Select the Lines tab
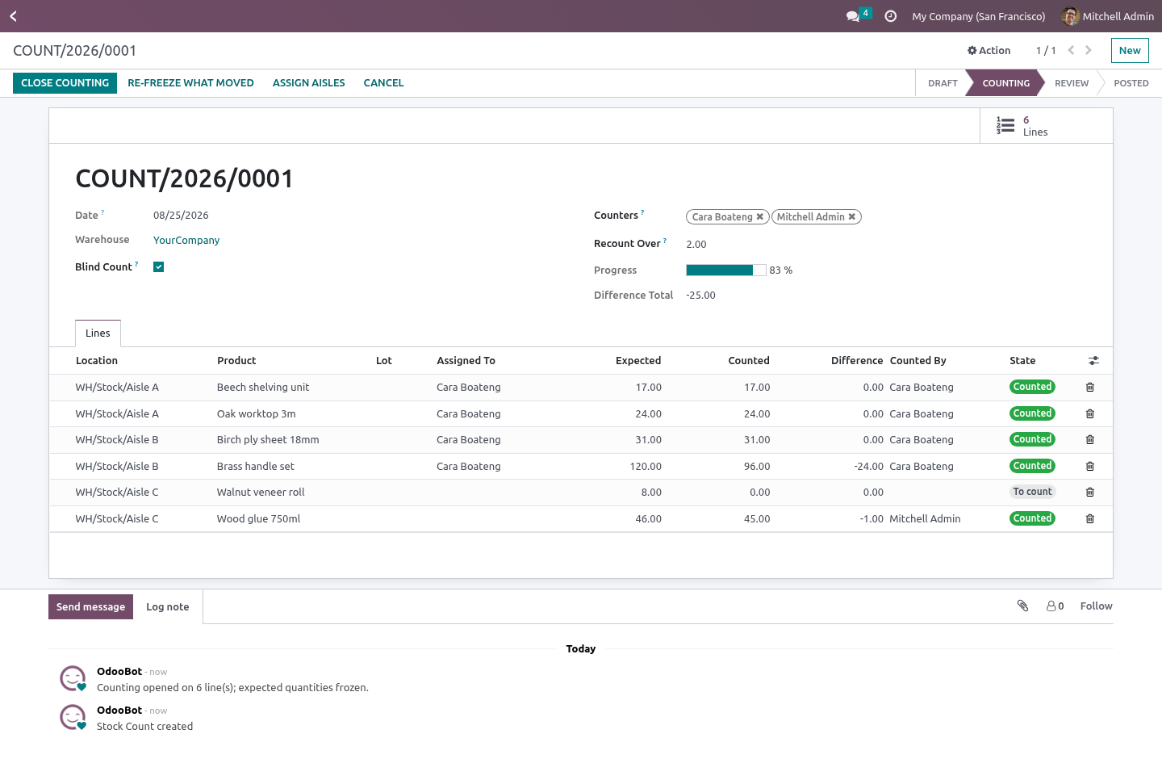This screenshot has height=759, width=1162. pyautogui.click(x=98, y=333)
